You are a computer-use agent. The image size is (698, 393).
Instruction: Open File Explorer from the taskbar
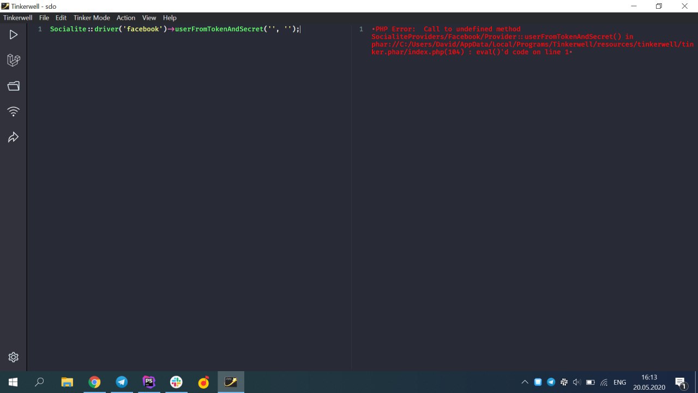(x=67, y=382)
